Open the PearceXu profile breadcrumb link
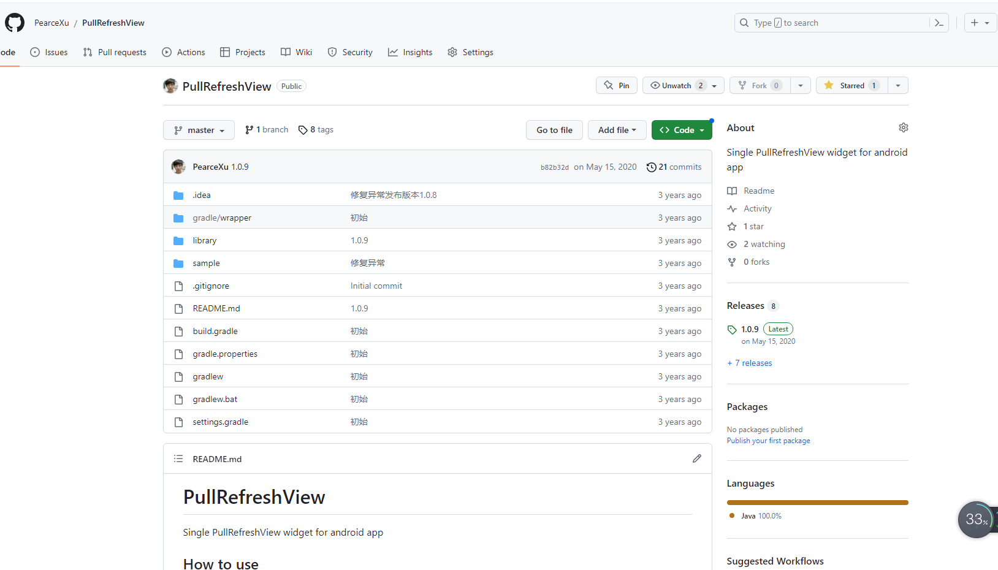998x570 pixels. pos(51,23)
